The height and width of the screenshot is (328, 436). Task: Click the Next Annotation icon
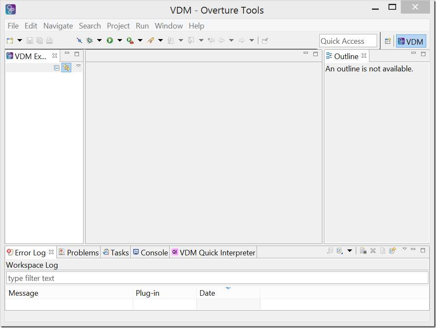point(171,41)
